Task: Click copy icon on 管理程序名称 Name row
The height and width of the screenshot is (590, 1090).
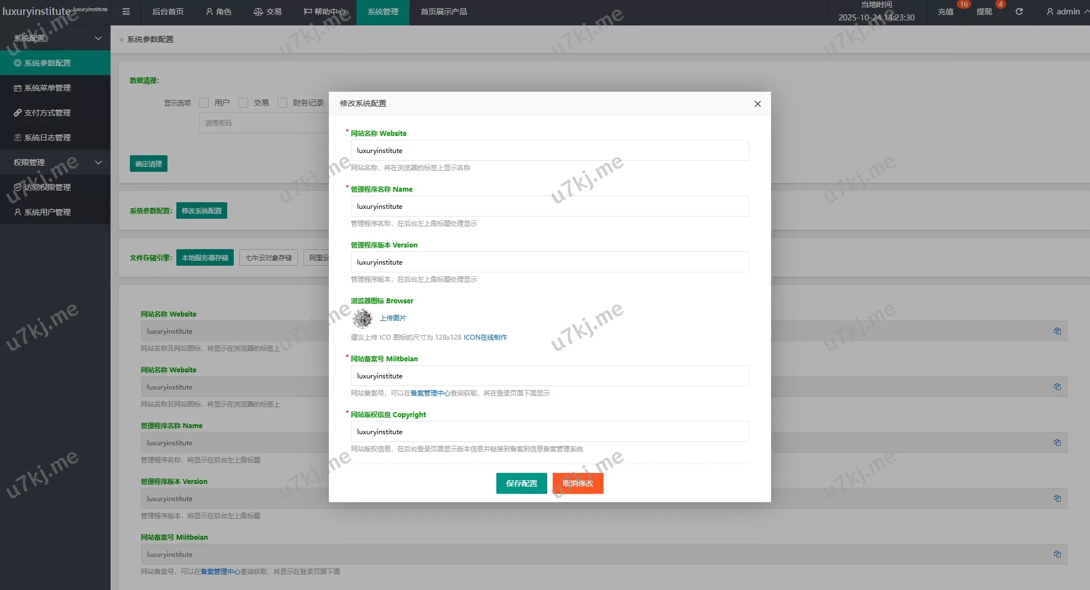Action: [1057, 442]
